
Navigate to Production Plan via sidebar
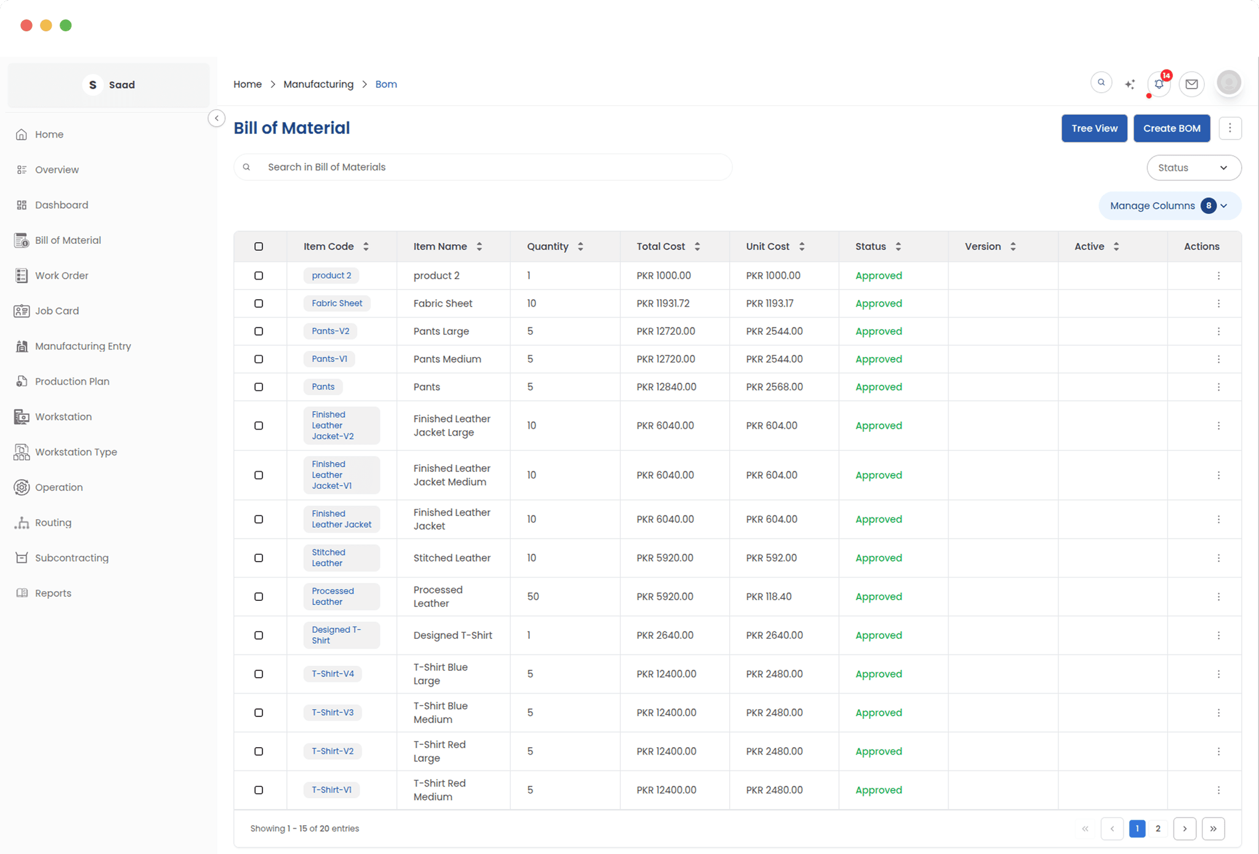click(71, 381)
